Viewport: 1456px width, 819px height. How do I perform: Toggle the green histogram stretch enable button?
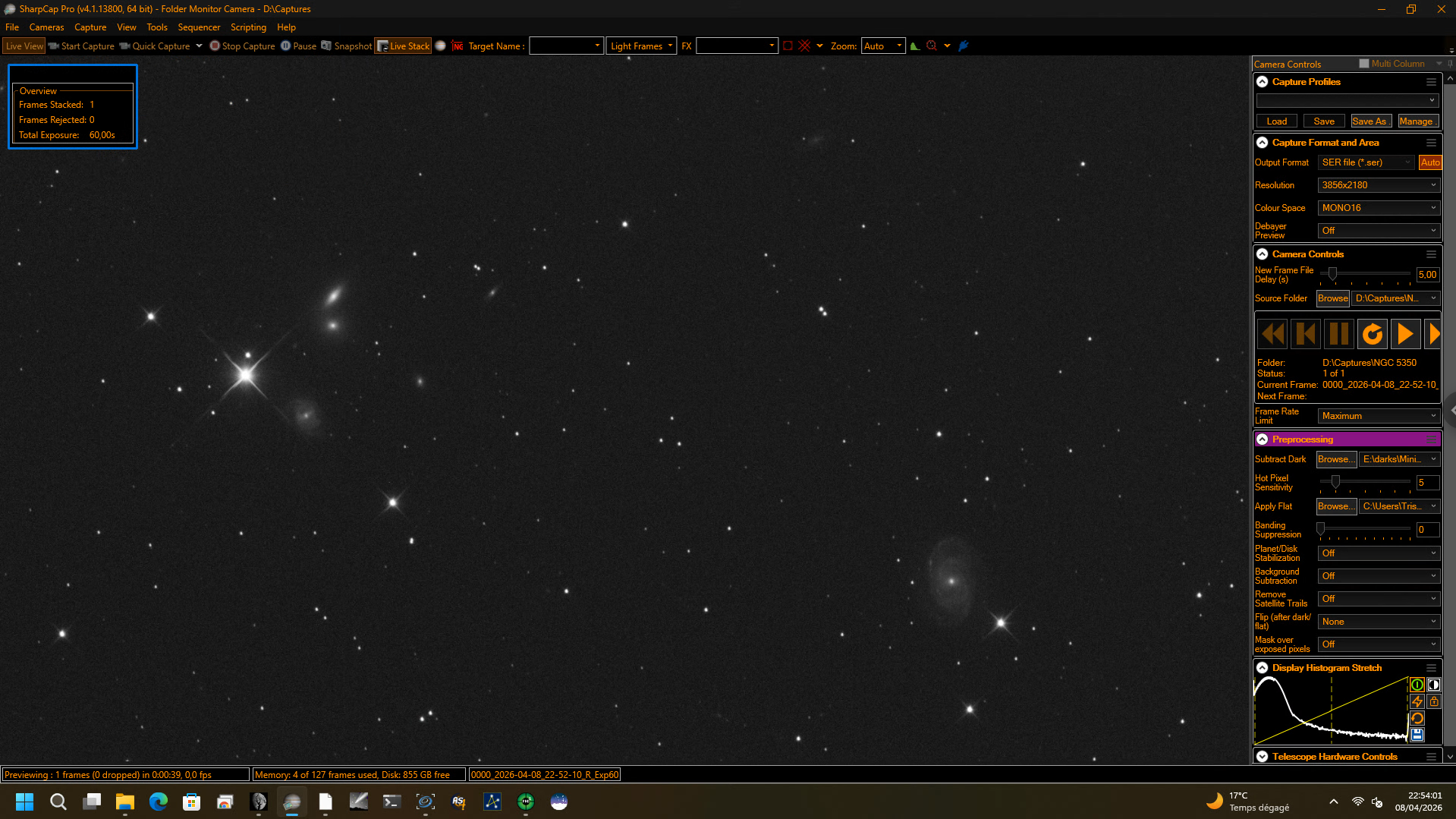pyautogui.click(x=1417, y=685)
